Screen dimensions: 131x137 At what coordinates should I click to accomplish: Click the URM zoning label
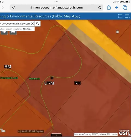(x=49, y=83)
